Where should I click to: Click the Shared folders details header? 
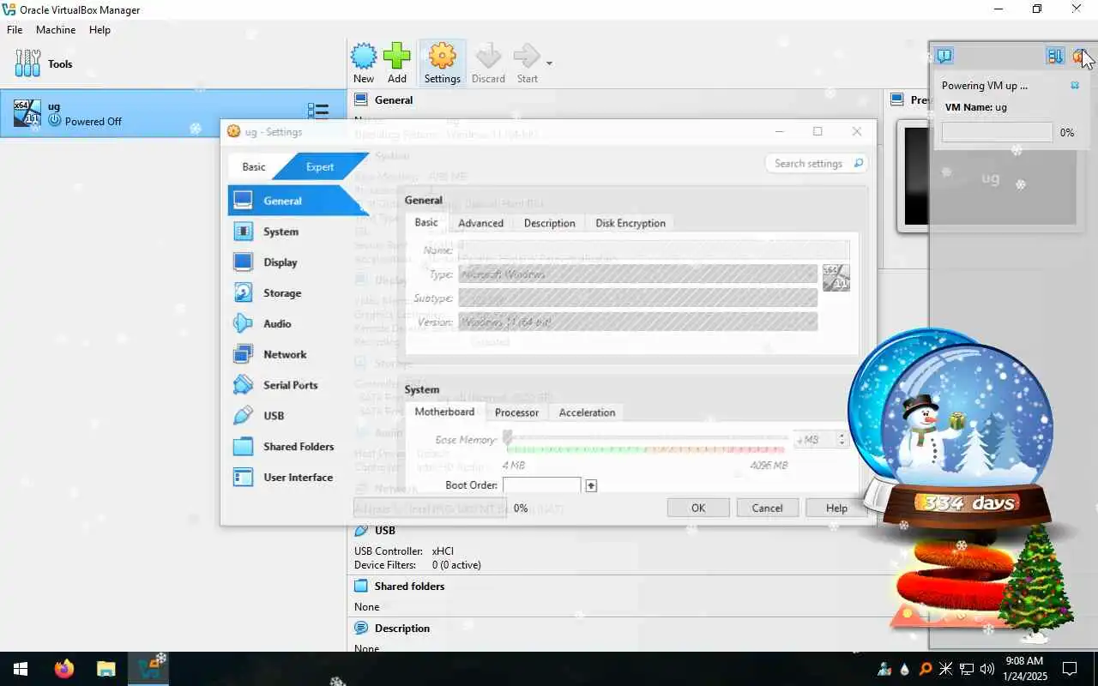(409, 587)
